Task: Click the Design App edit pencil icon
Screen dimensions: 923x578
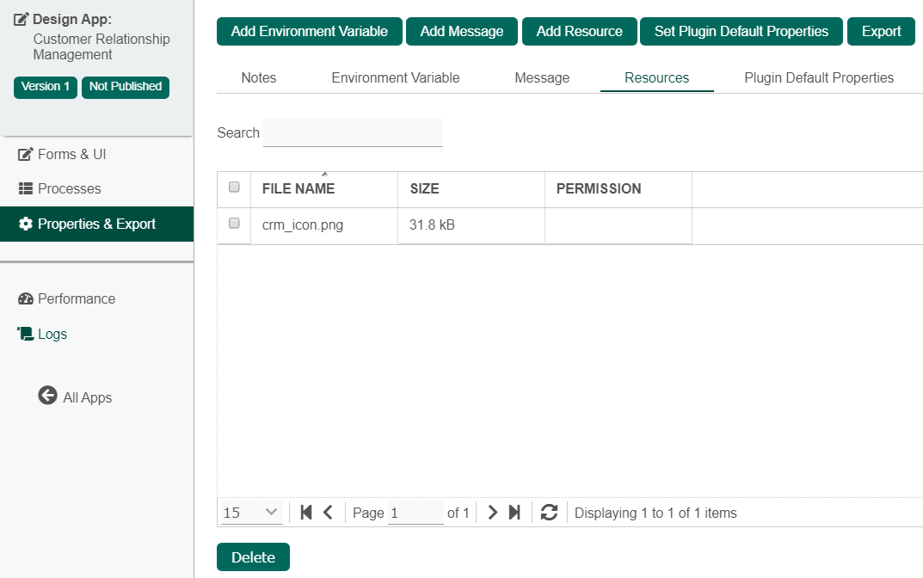Action: point(22,19)
